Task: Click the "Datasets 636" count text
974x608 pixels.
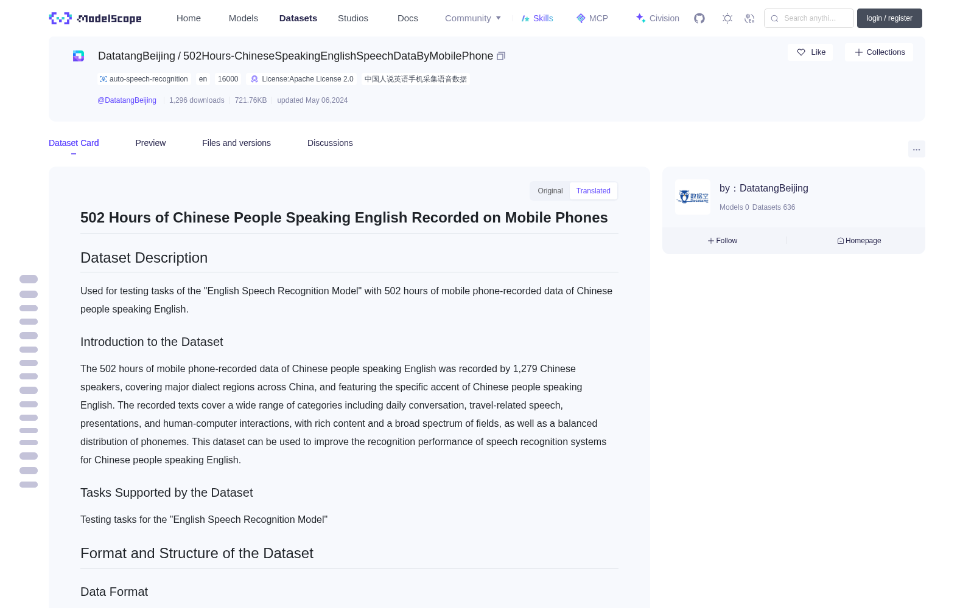Action: 774,207
